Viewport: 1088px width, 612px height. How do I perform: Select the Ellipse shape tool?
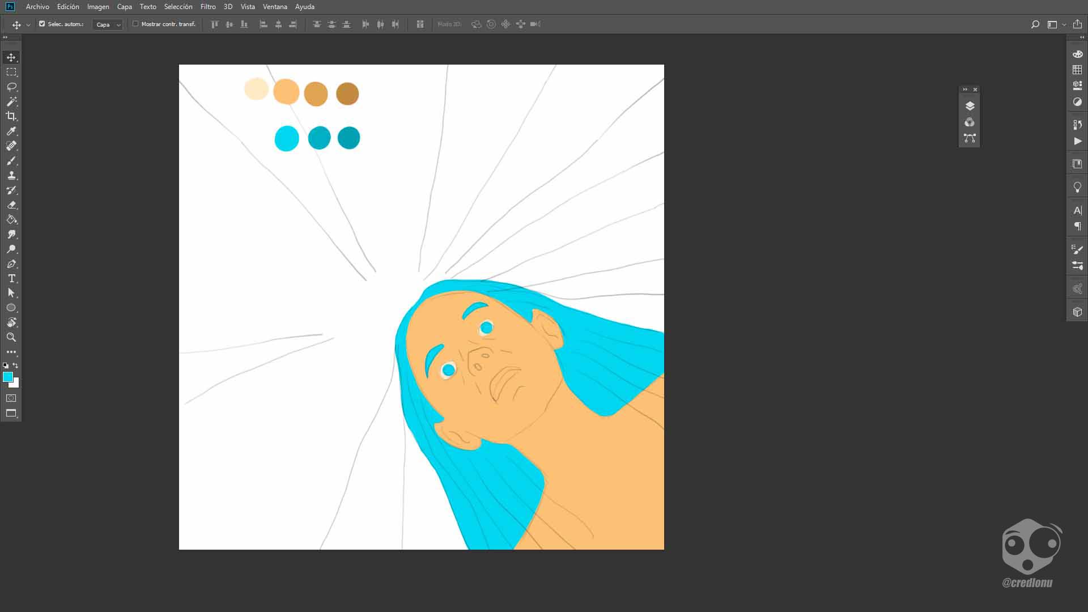pyautogui.click(x=11, y=308)
